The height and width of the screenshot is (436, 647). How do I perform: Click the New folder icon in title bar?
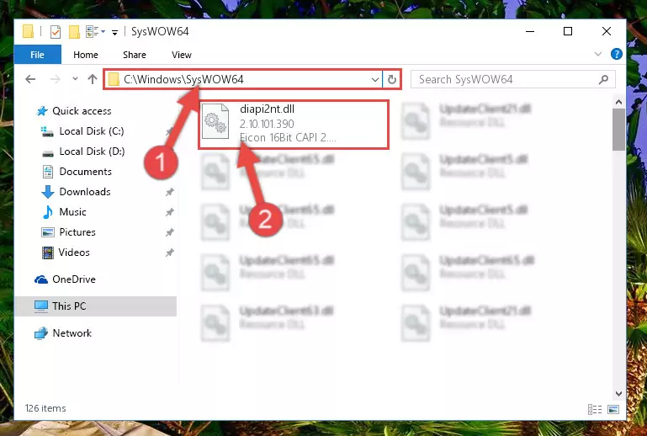tap(74, 31)
